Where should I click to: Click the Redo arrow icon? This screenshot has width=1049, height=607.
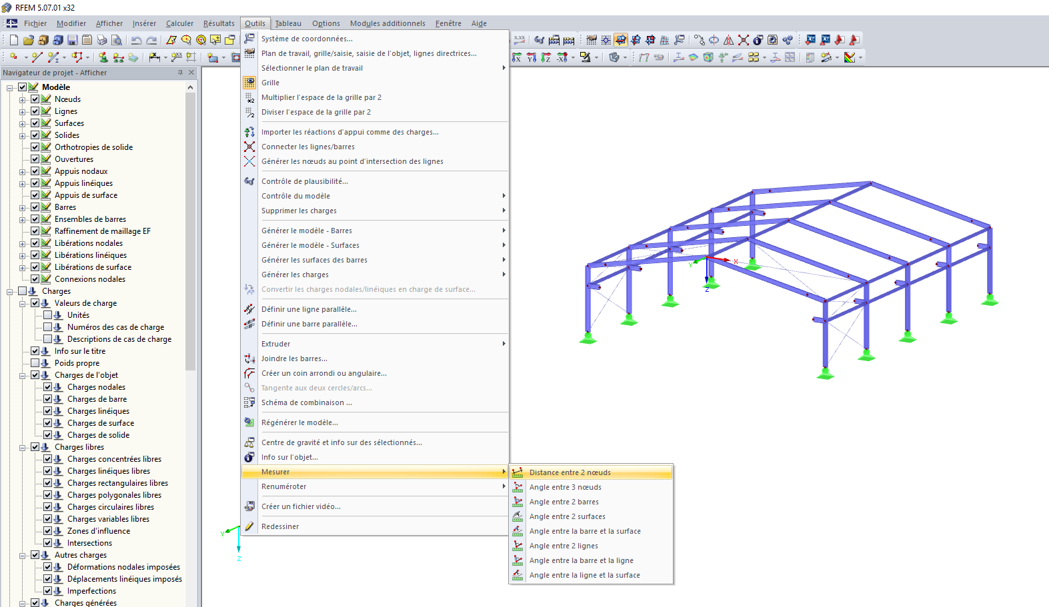pos(151,40)
